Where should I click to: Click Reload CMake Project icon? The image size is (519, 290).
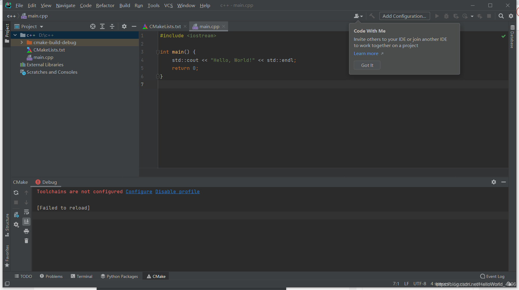[16, 193]
